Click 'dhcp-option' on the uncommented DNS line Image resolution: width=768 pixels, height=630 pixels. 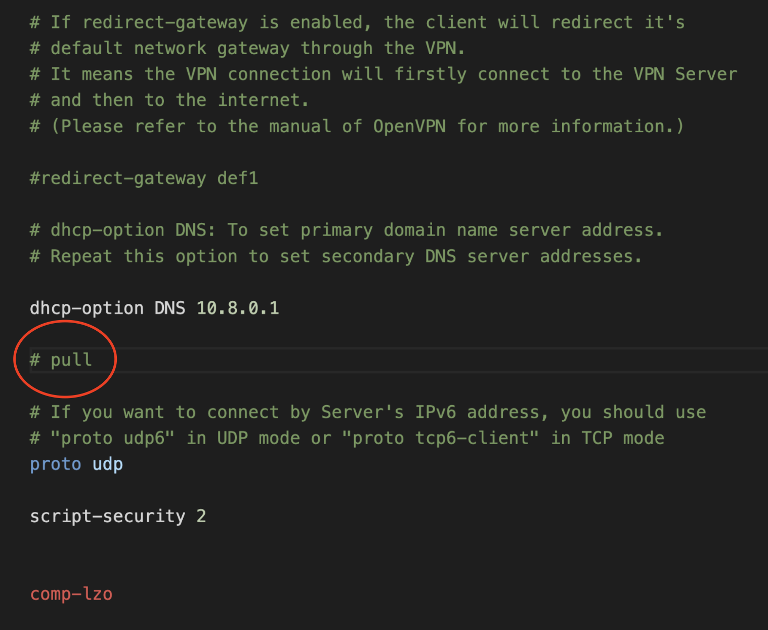[x=87, y=308]
